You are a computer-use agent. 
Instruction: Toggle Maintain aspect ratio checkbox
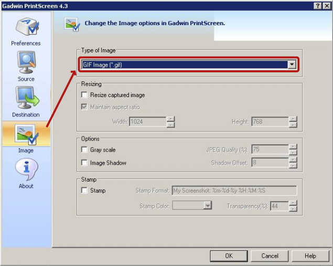pos(84,107)
